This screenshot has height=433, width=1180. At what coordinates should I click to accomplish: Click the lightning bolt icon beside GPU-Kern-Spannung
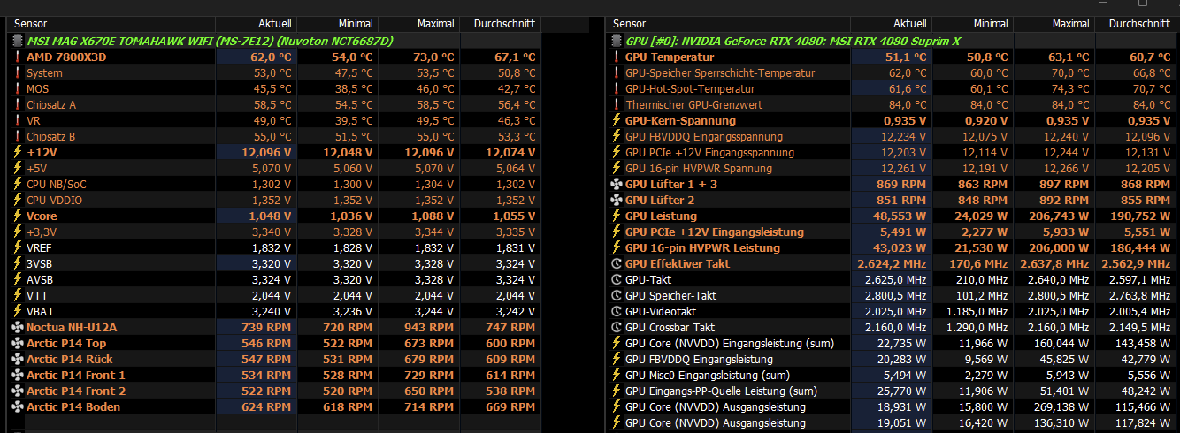click(616, 120)
